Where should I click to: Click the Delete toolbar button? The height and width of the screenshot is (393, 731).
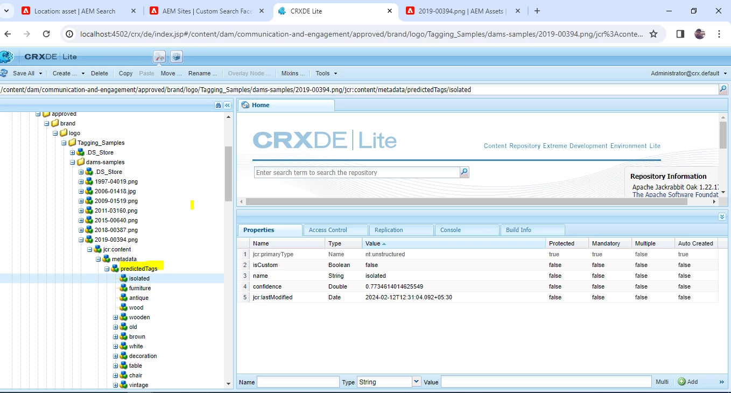click(x=99, y=73)
